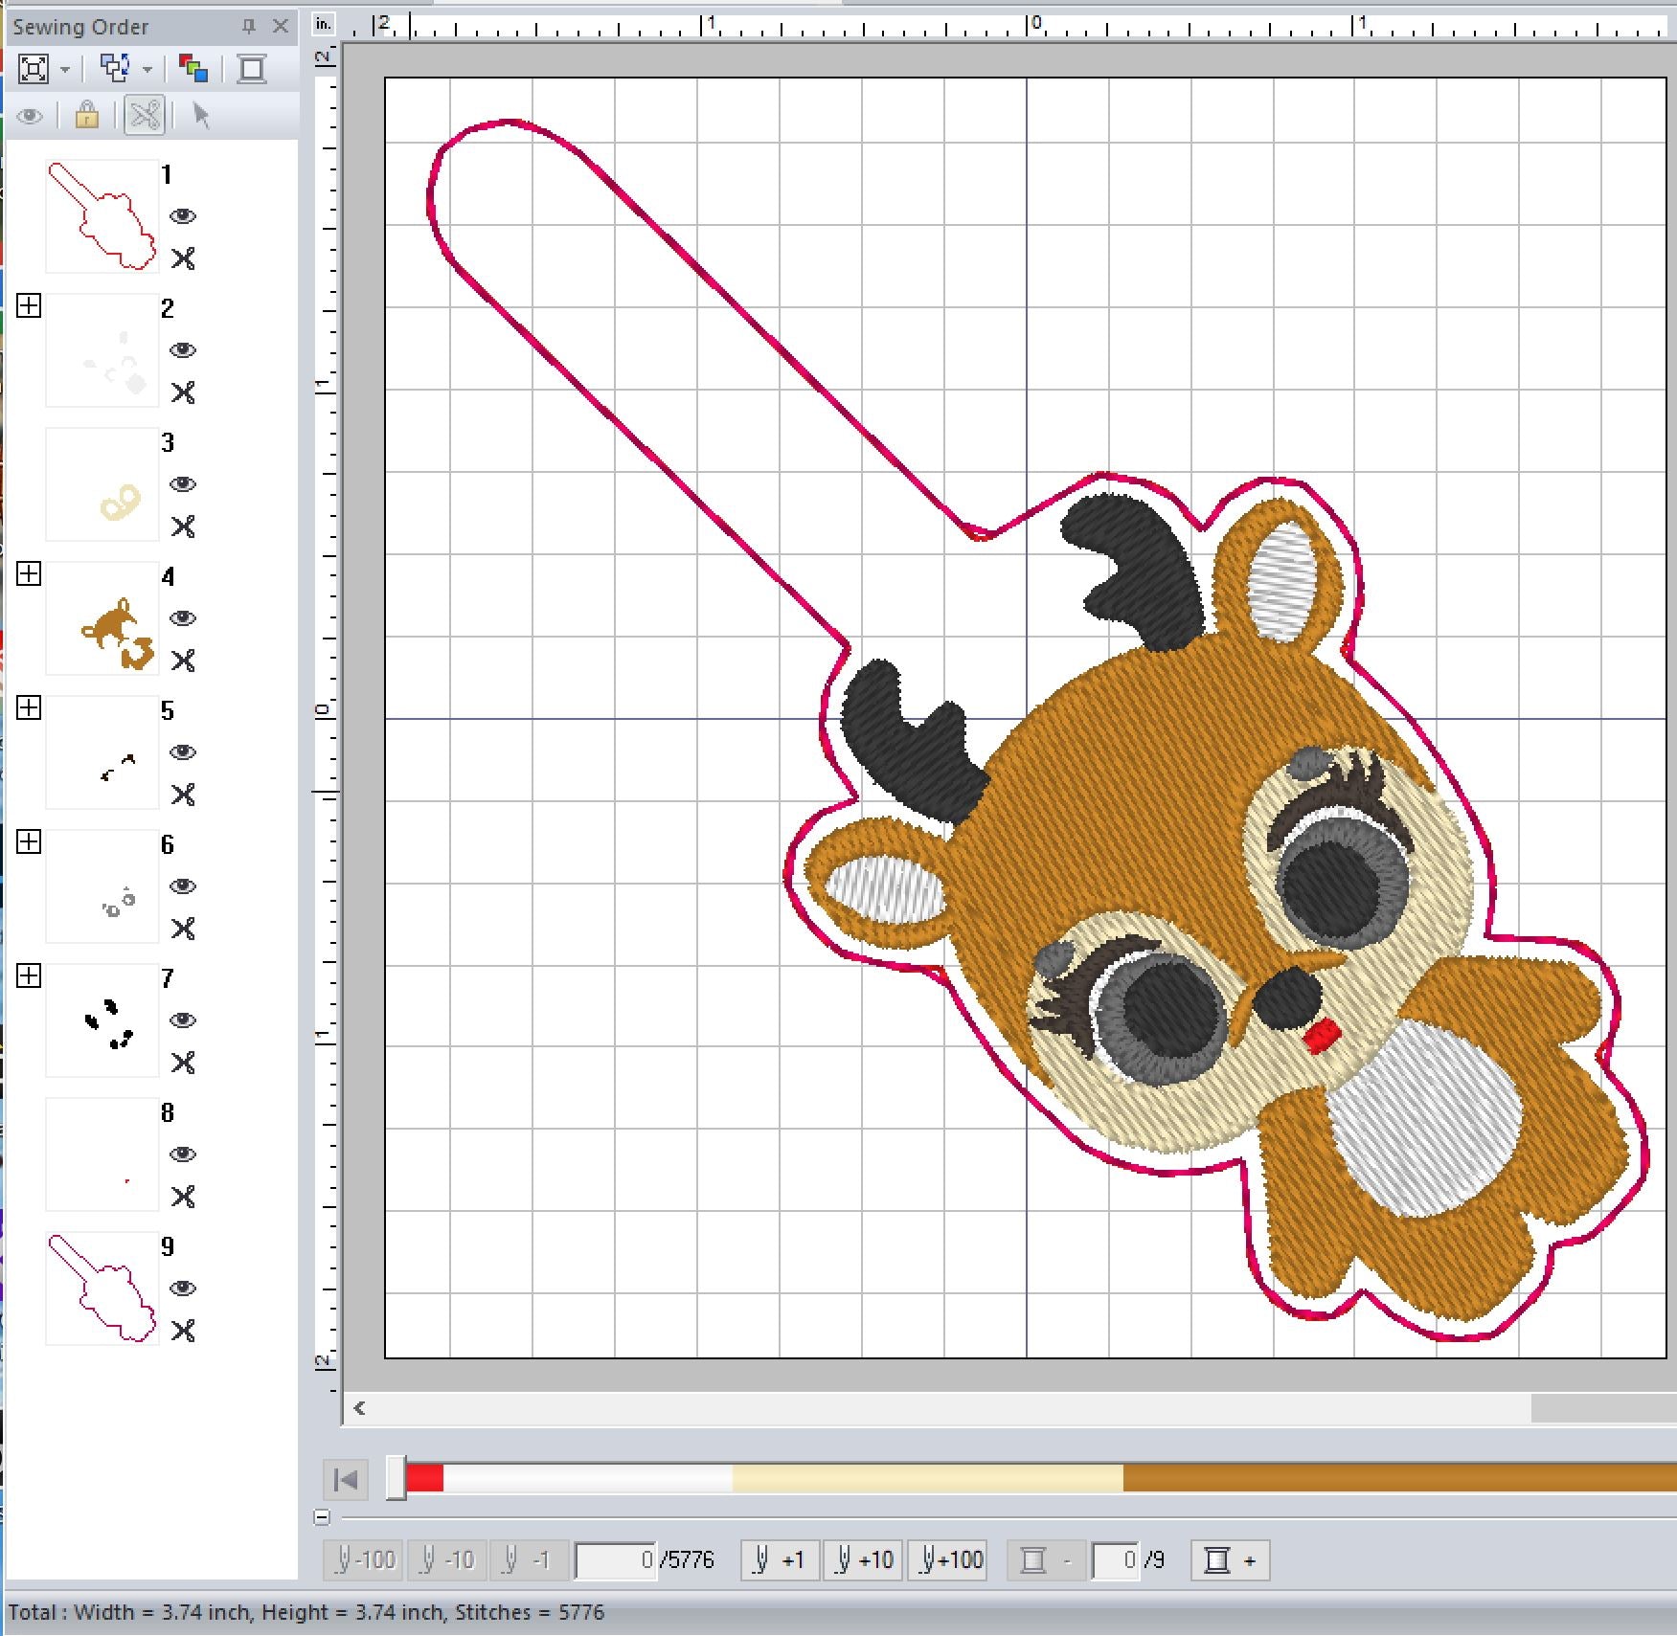Expand sewing order group 4

[x=29, y=573]
